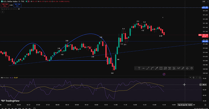Click the U.S. Dollar Index symbol logo
The image size is (209, 109).
(2, 1)
